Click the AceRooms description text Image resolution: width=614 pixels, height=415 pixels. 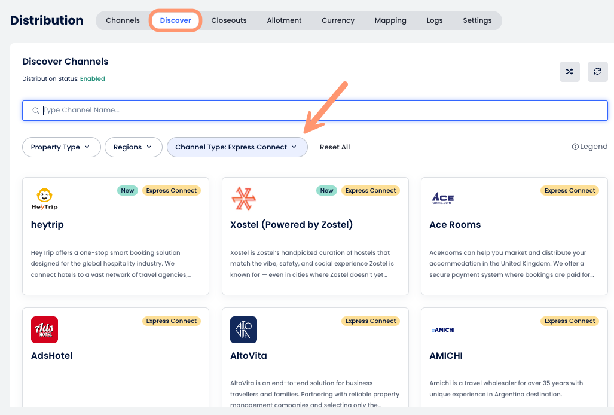pos(512,264)
